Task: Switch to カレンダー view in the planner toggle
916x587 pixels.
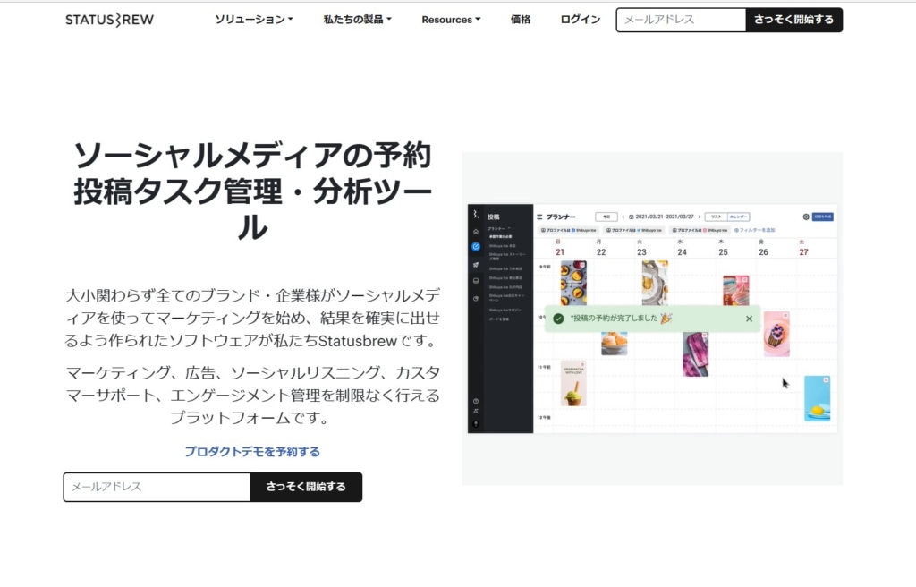Action: [x=738, y=217]
